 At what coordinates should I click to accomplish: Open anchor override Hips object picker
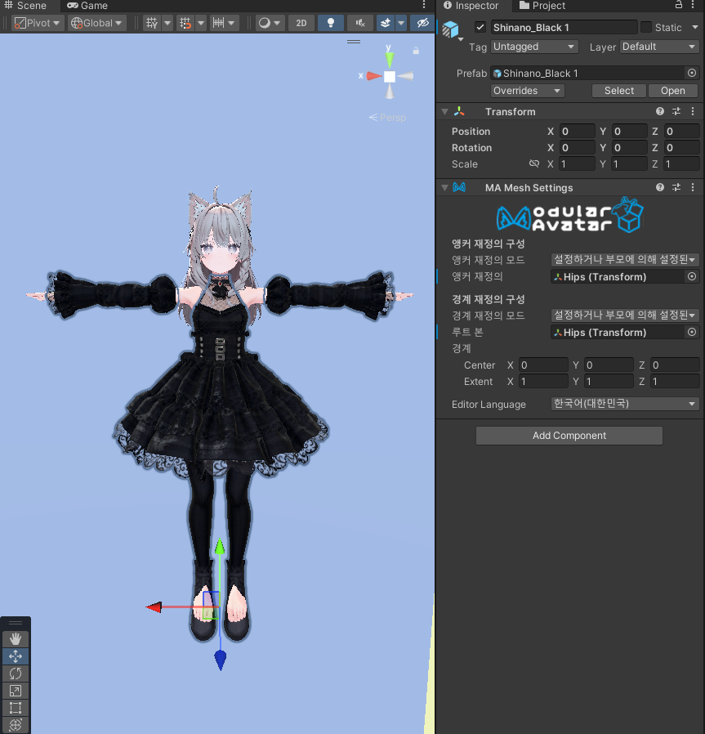[692, 276]
